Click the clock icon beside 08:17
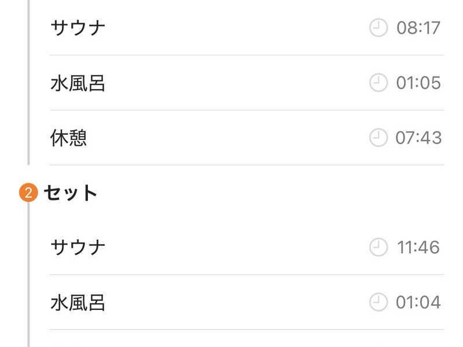The height and width of the screenshot is (347, 463). point(378,28)
